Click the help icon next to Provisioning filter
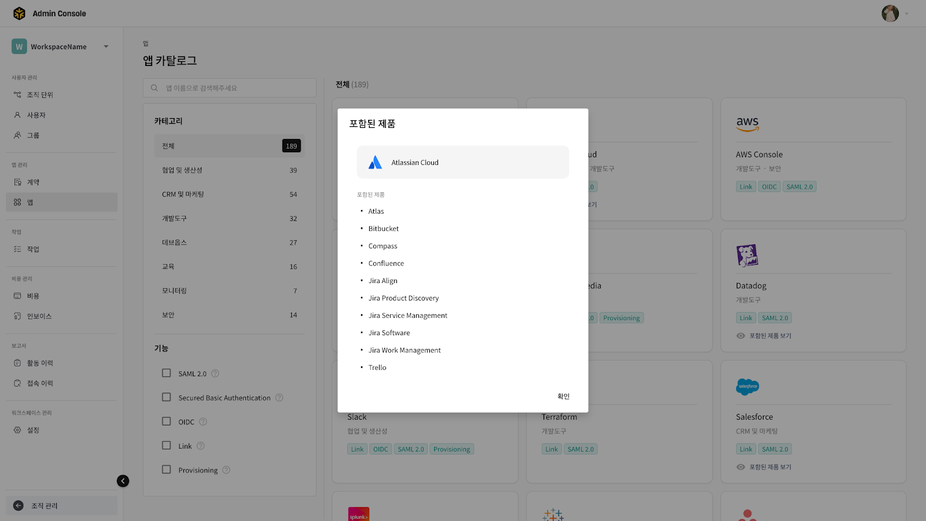The width and height of the screenshot is (926, 521). 226,470
